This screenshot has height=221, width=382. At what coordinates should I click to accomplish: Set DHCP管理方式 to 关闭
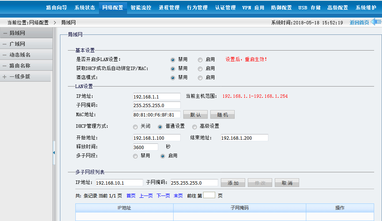point(135,127)
